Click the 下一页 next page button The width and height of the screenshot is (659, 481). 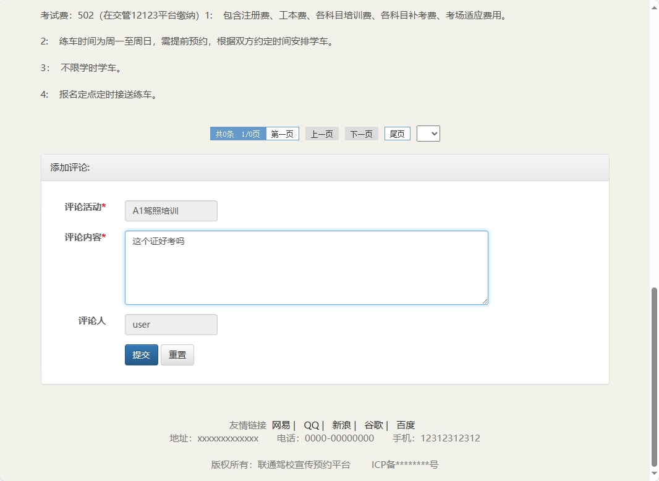(361, 133)
